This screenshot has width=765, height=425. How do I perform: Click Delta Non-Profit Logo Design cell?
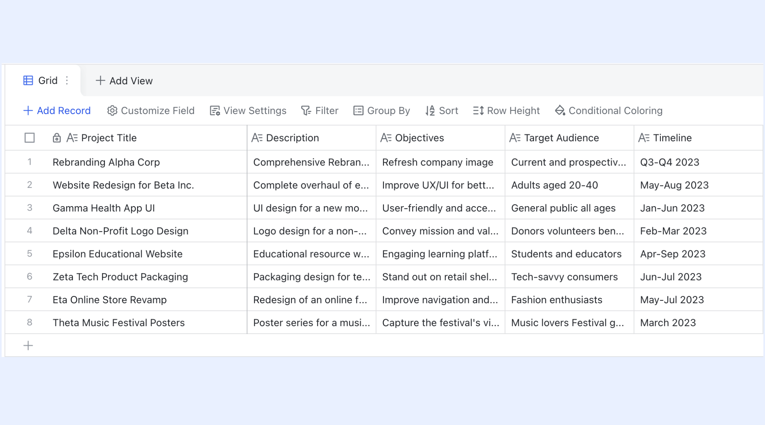(147, 231)
